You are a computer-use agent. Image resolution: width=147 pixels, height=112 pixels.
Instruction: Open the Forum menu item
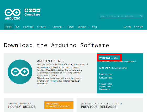pyautogui.click(x=71, y=27)
